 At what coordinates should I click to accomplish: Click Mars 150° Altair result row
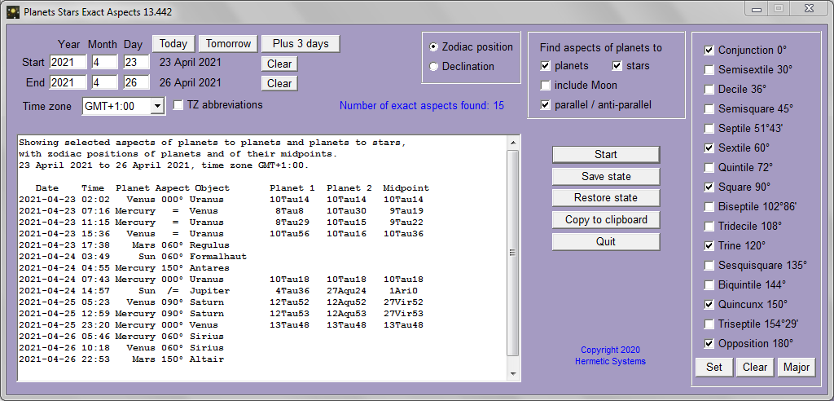[x=121, y=359]
